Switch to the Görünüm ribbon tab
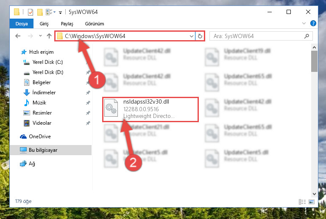This screenshot has height=219, width=326. [95, 24]
